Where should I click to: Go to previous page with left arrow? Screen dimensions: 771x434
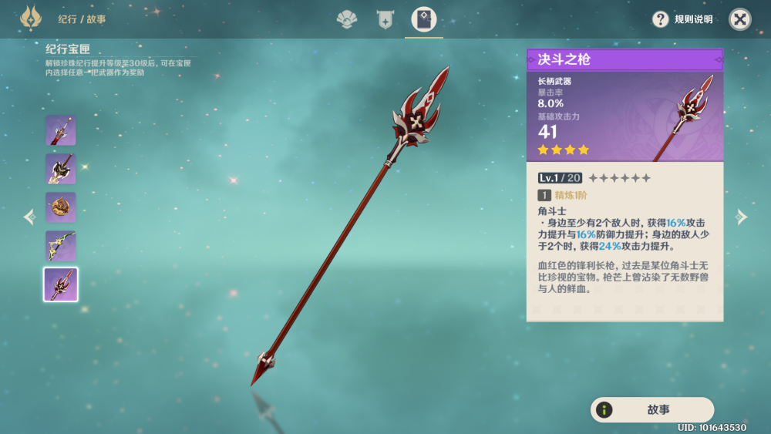[x=29, y=217]
